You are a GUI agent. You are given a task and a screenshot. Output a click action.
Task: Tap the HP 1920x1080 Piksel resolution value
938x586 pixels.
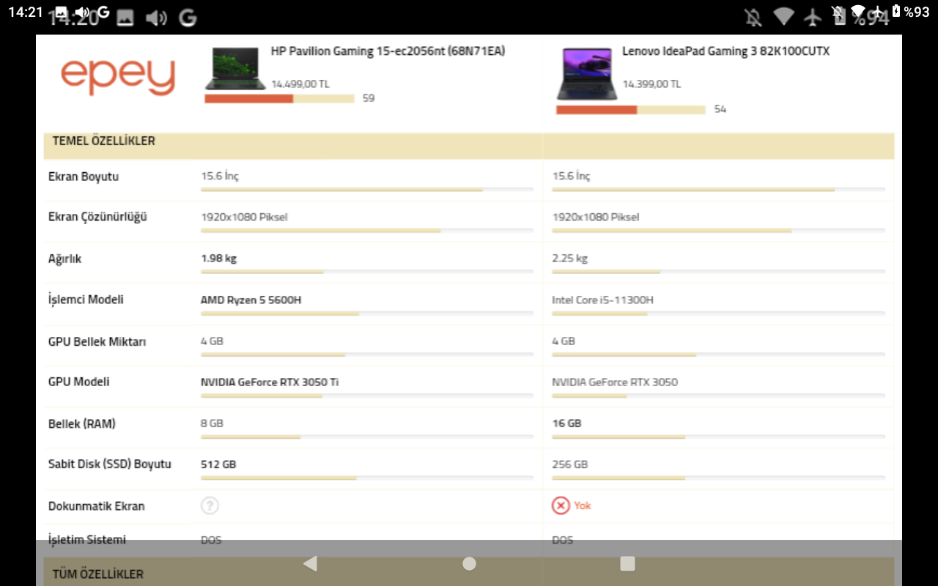[244, 218]
